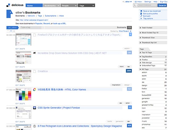Click the Creattica thumbnail image
The height and width of the screenshot is (130, 173).
[x=23, y=76]
